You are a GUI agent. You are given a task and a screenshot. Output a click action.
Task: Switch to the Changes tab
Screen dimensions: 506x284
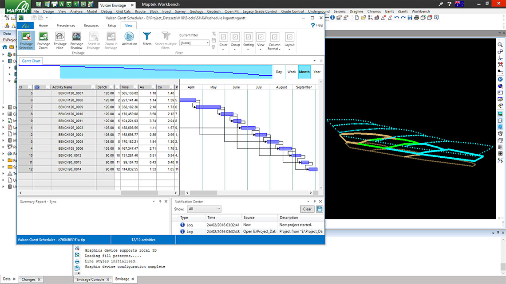[28, 280]
